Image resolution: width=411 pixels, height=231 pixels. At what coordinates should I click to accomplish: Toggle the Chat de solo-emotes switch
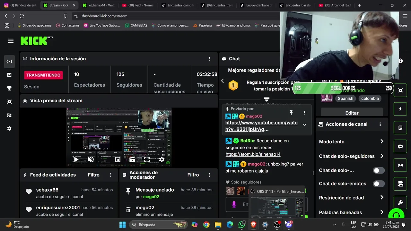coord(379,184)
